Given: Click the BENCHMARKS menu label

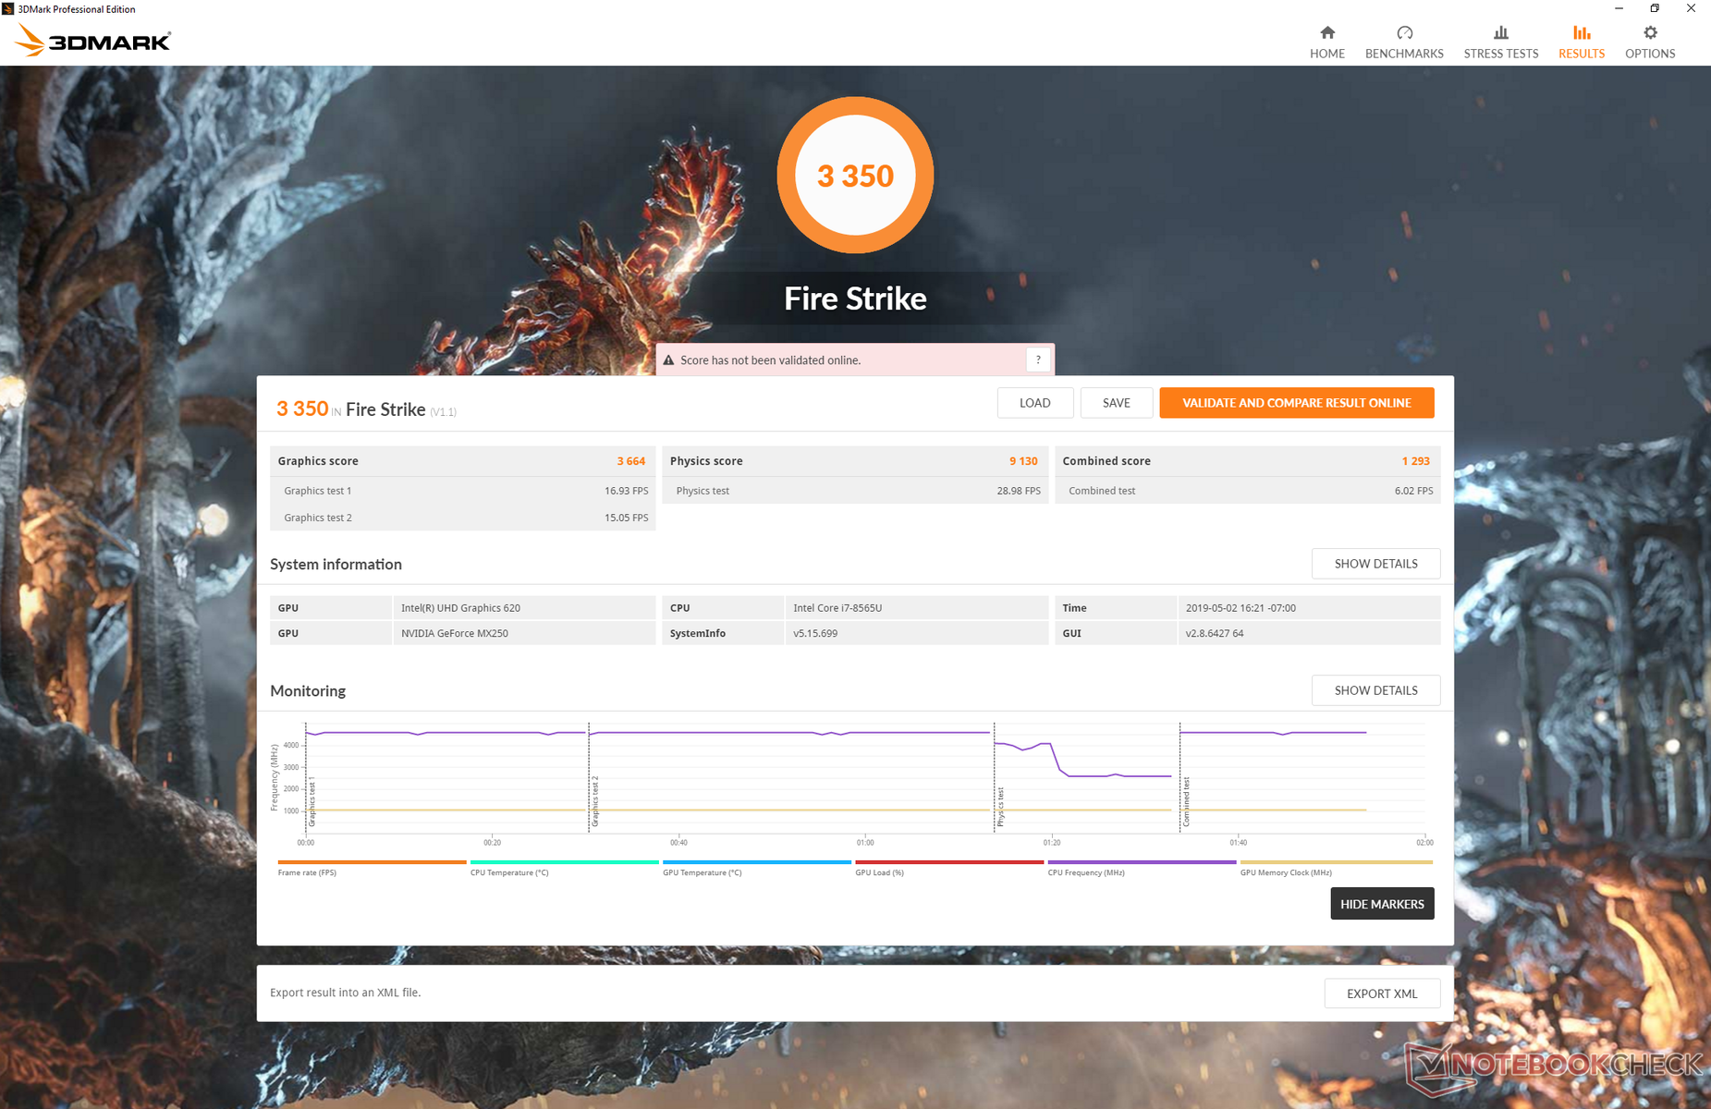Looking at the screenshot, I should coord(1404,54).
